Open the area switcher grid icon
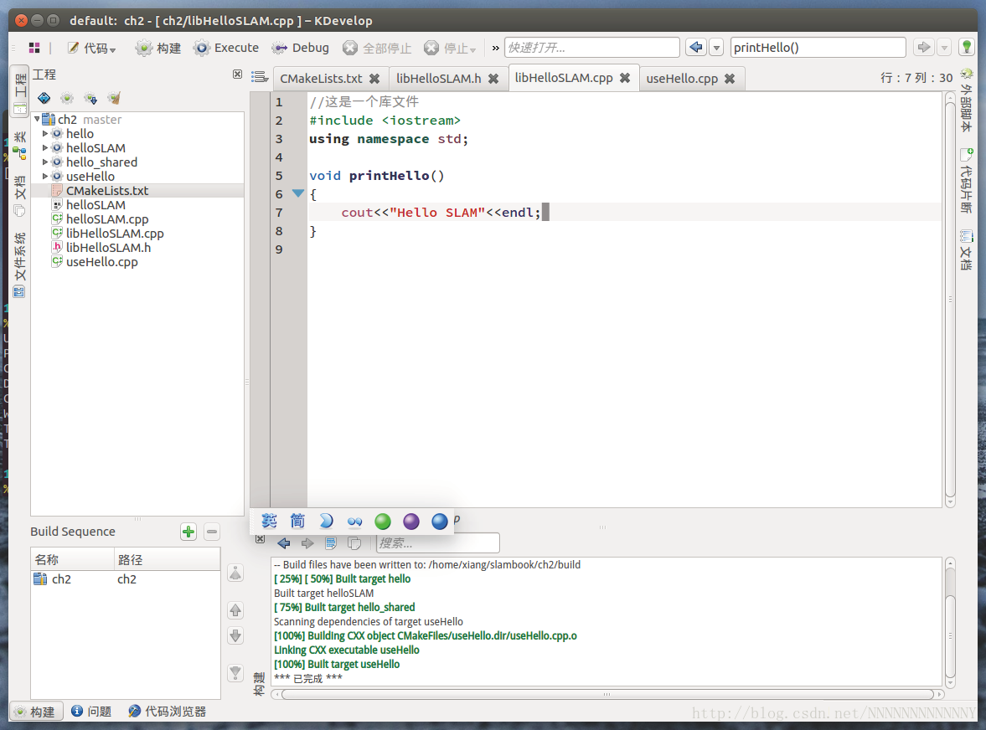Image resolution: width=986 pixels, height=730 pixels. (34, 48)
